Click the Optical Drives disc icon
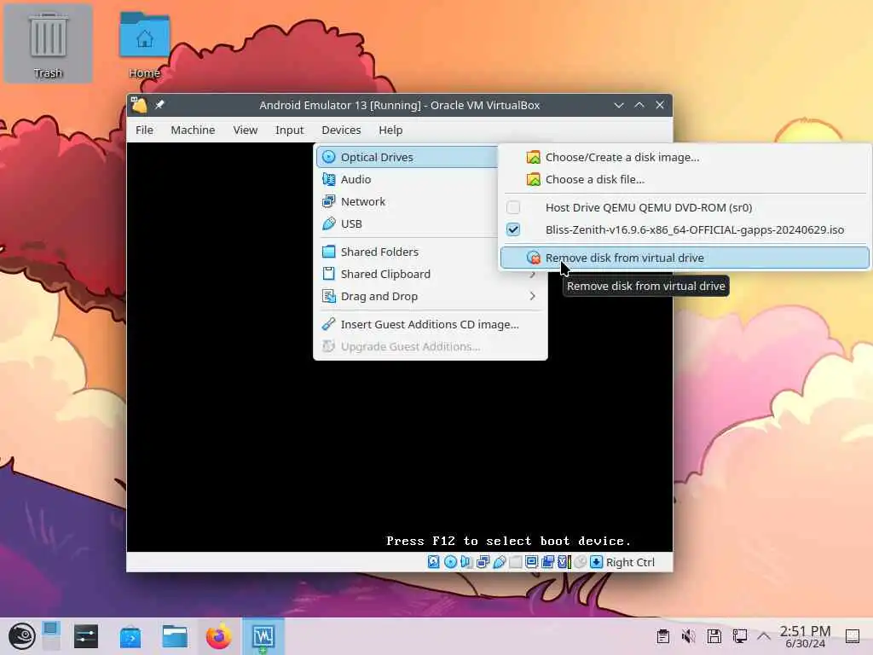 (x=329, y=157)
